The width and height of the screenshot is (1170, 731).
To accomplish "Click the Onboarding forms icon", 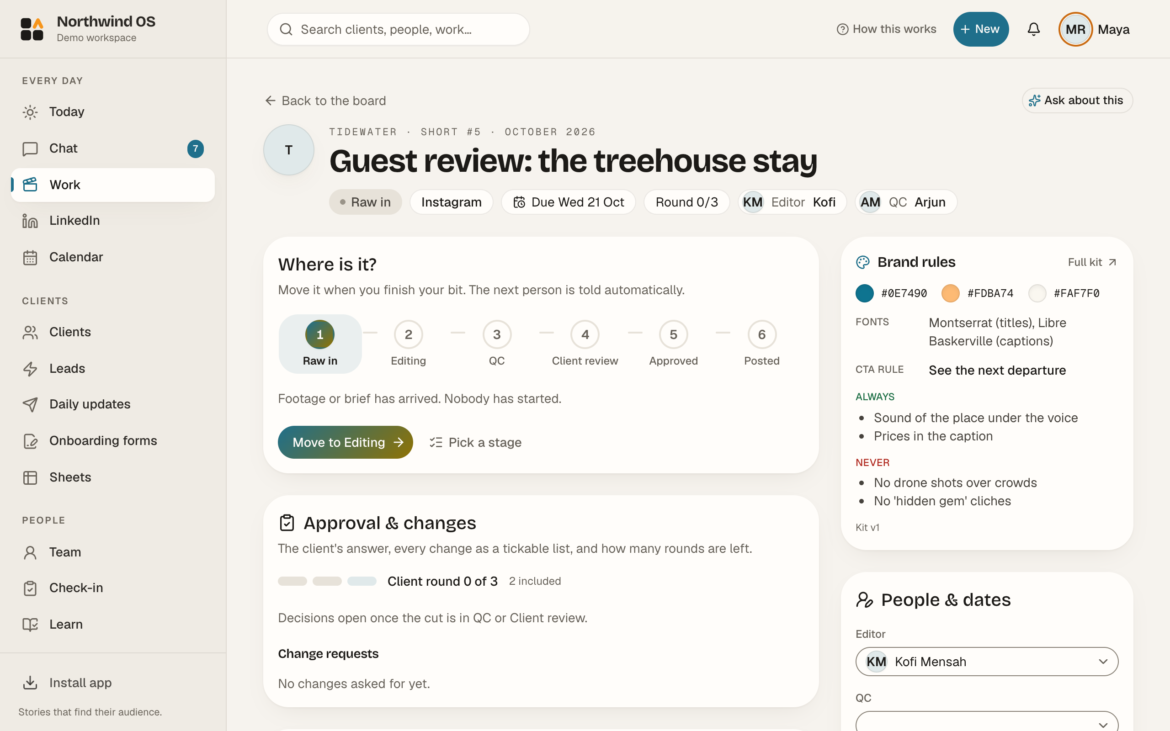I will (30, 441).
